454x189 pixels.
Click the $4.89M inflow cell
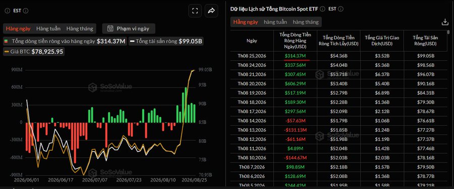click(x=295, y=149)
